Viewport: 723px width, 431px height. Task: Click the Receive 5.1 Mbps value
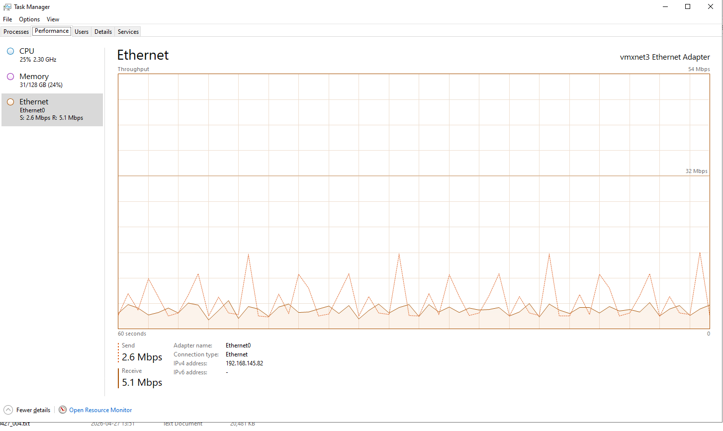[x=142, y=382]
